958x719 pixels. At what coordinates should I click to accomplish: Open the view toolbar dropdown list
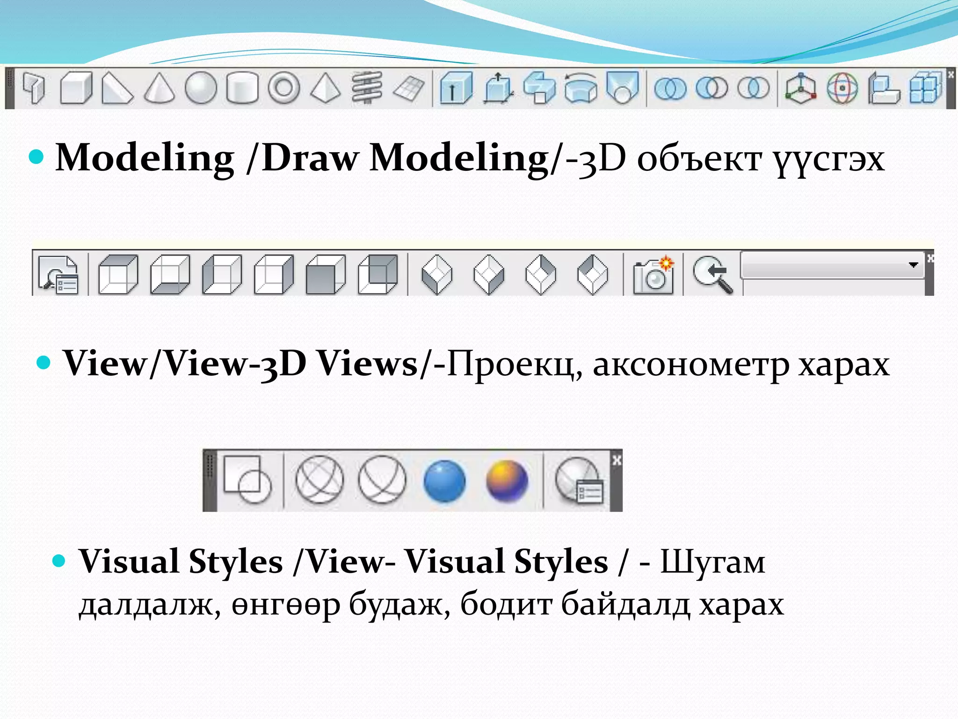click(913, 265)
